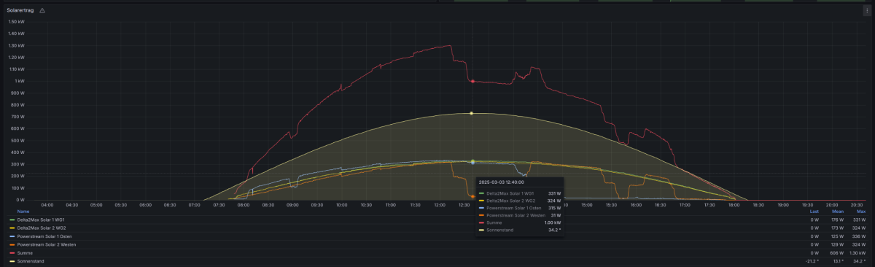Open the blue color swatch of Powerstream Solar 1 Osten
Image resolution: width=875 pixels, height=267 pixels.
click(x=12, y=236)
